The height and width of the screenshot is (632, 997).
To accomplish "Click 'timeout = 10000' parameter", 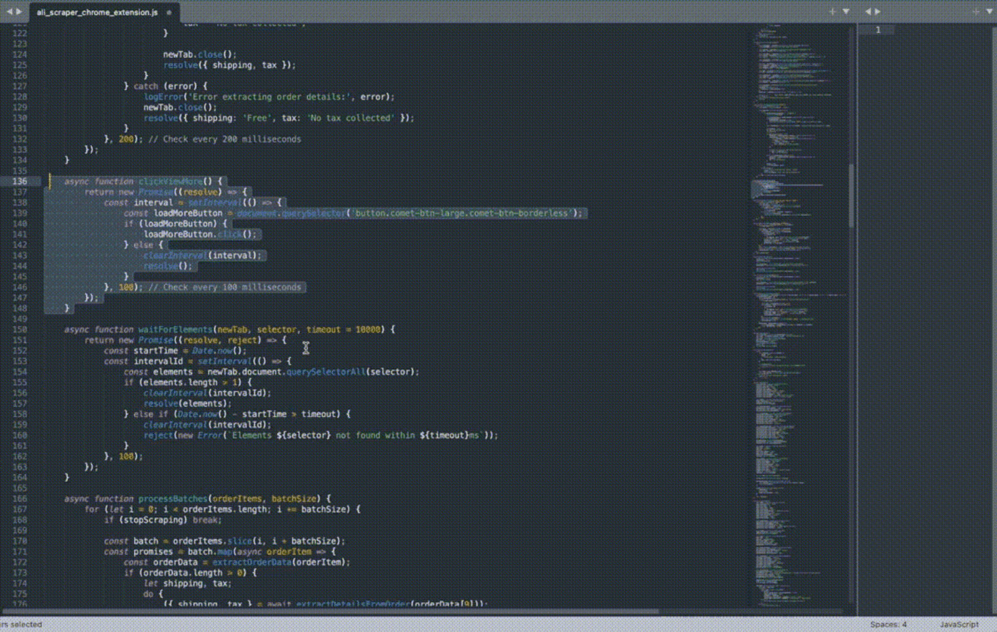I will pos(344,329).
